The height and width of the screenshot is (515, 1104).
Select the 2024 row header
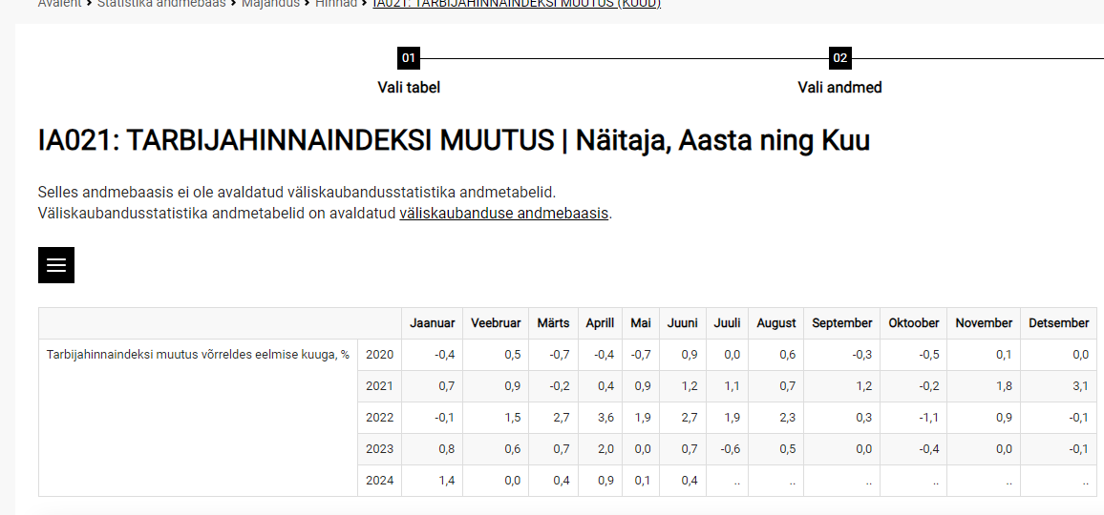tap(379, 481)
